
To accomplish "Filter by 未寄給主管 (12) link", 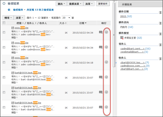I will coord(133,38).
